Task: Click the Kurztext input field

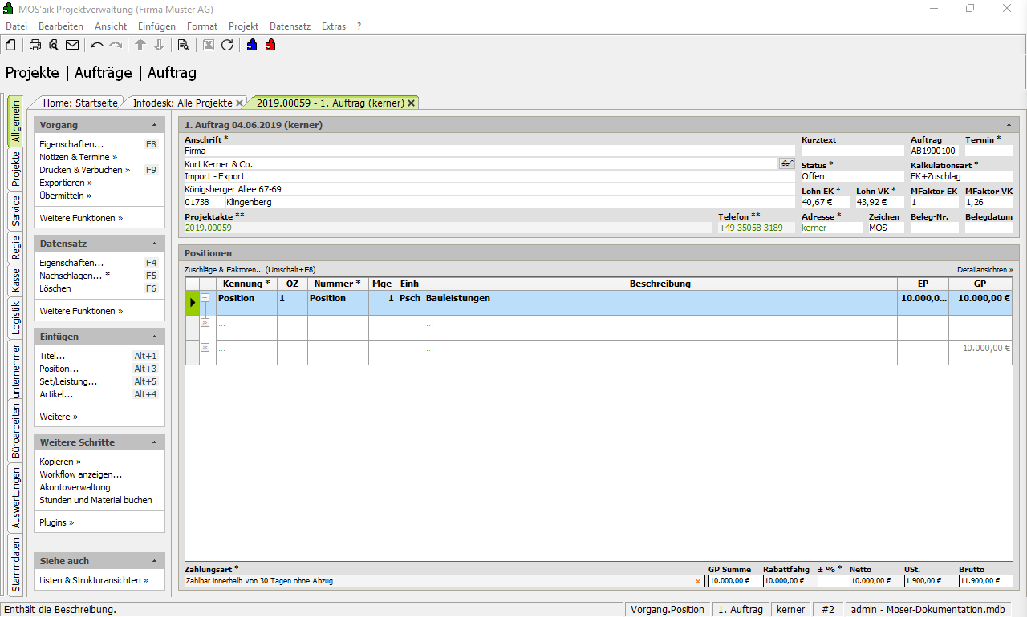Action: [852, 151]
